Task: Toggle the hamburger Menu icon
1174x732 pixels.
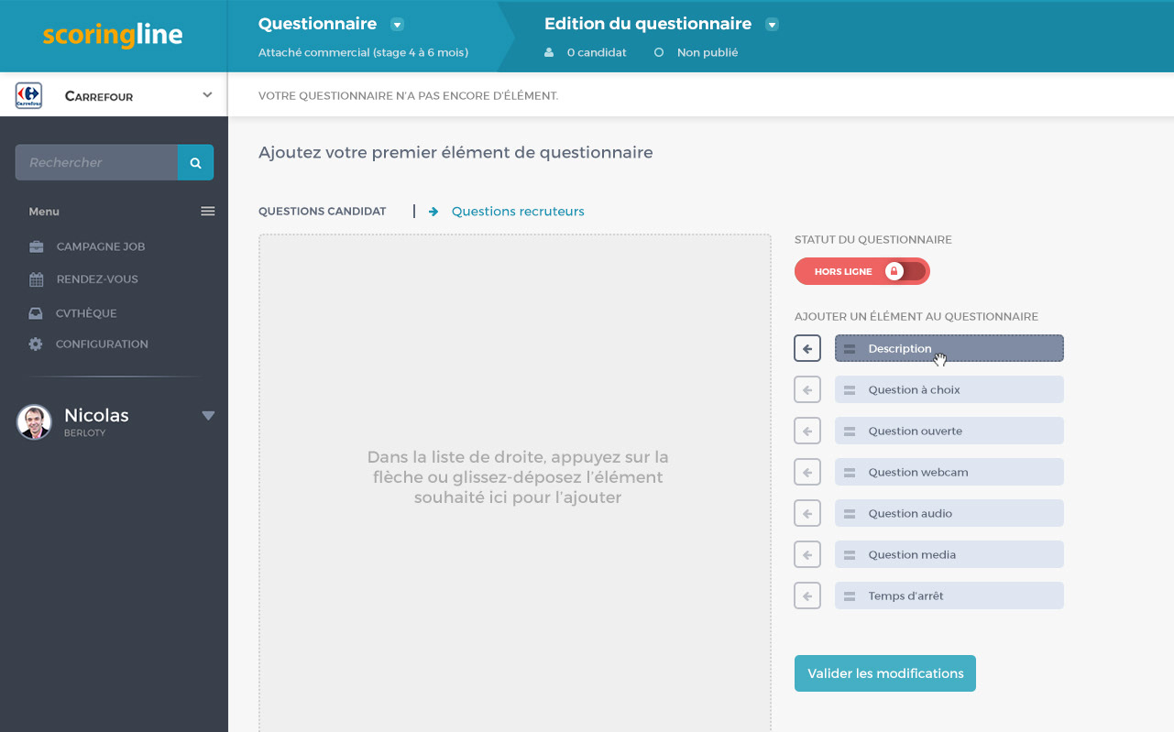Action: pyautogui.click(x=208, y=212)
